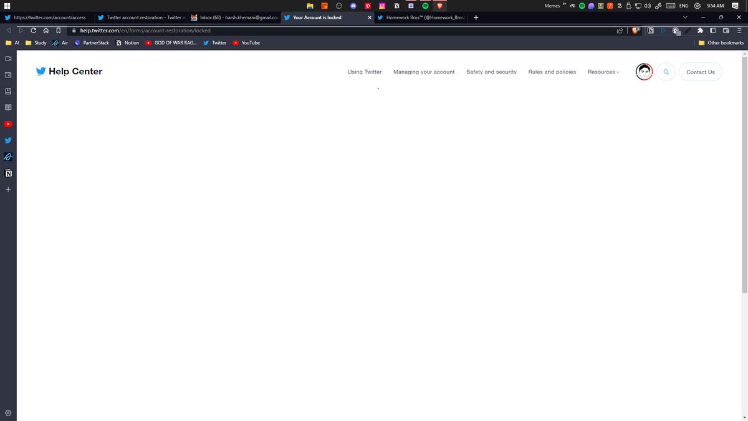Click the address bar URL field
This screenshot has height=421, width=748.
(x=340, y=30)
